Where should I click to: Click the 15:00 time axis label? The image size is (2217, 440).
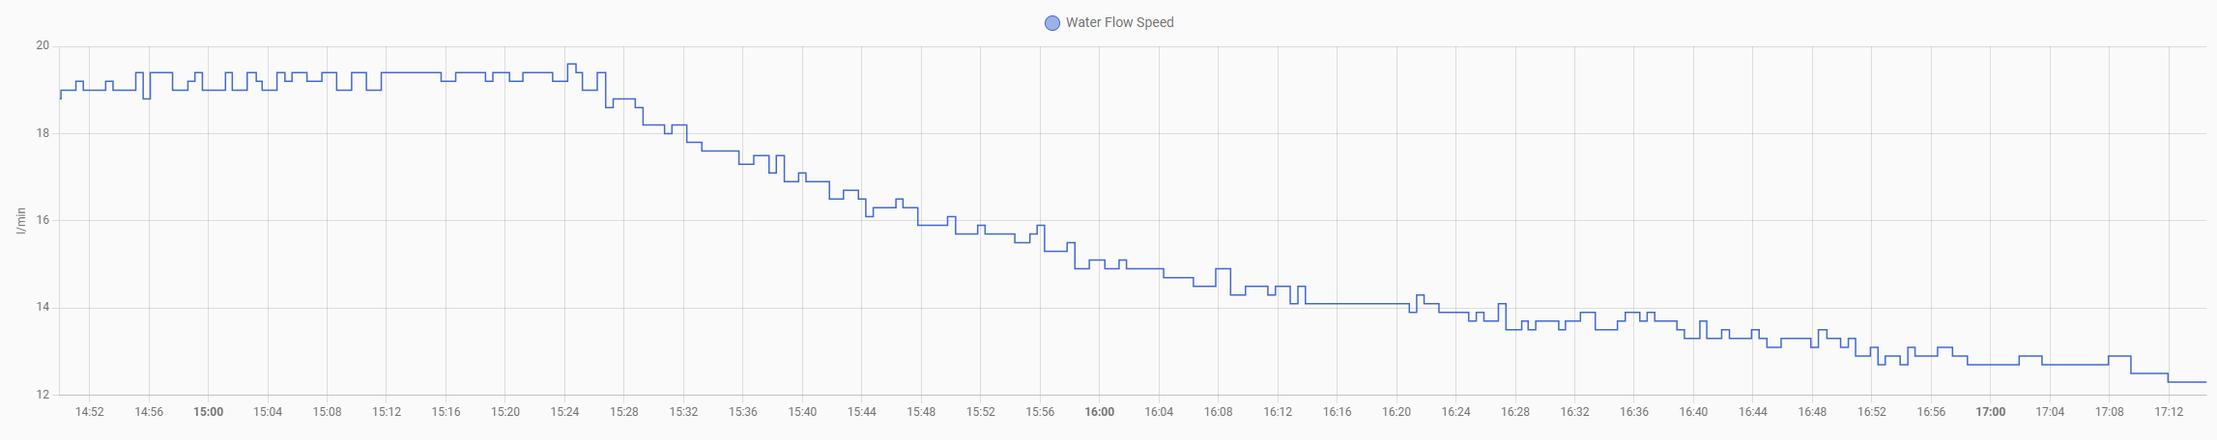pos(208,412)
